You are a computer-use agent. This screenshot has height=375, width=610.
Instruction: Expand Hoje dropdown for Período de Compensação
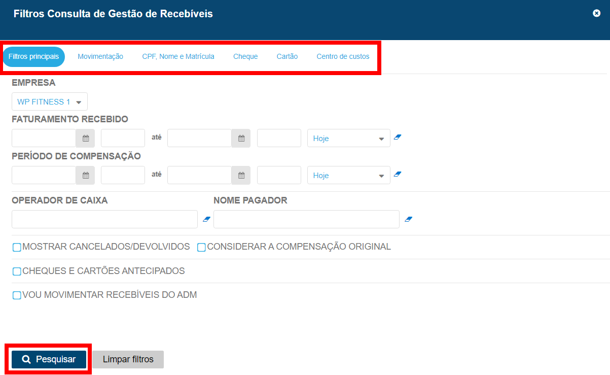coord(348,176)
